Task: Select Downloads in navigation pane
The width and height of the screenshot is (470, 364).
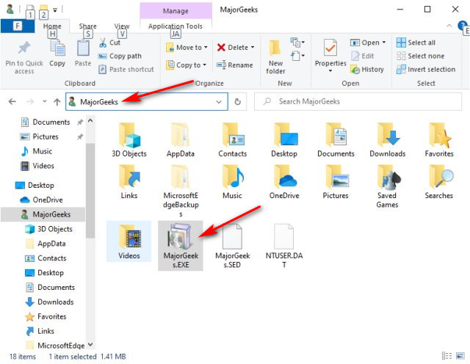Action: click(x=49, y=302)
